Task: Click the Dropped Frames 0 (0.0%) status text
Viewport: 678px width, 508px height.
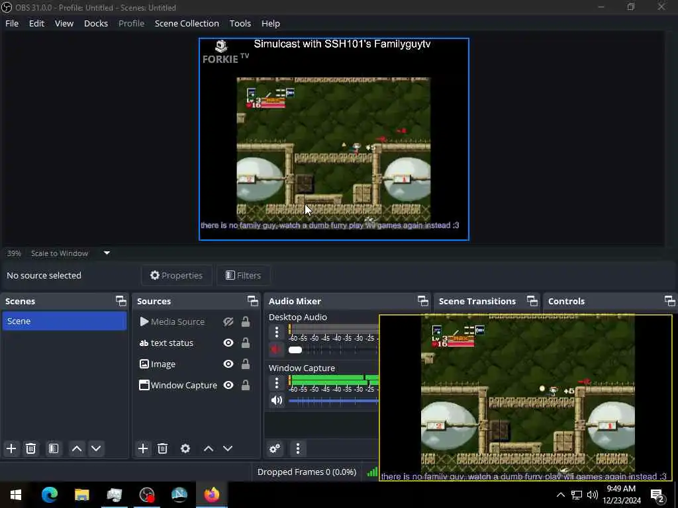Action: coord(307,472)
